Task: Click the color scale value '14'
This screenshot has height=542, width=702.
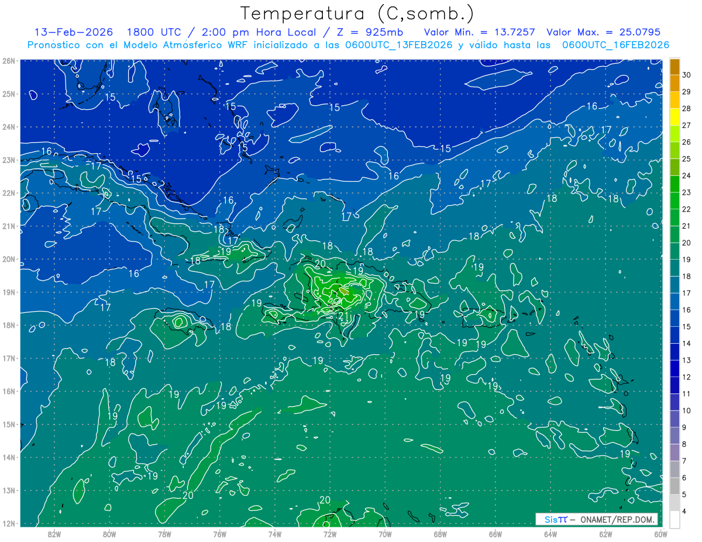Action: click(x=687, y=343)
